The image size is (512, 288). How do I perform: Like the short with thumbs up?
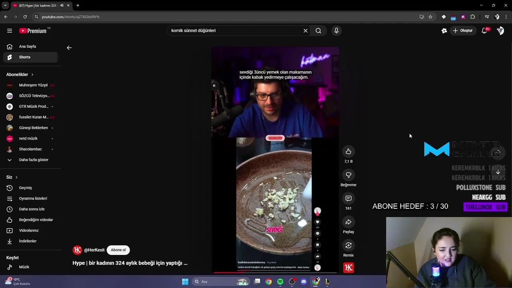348,152
